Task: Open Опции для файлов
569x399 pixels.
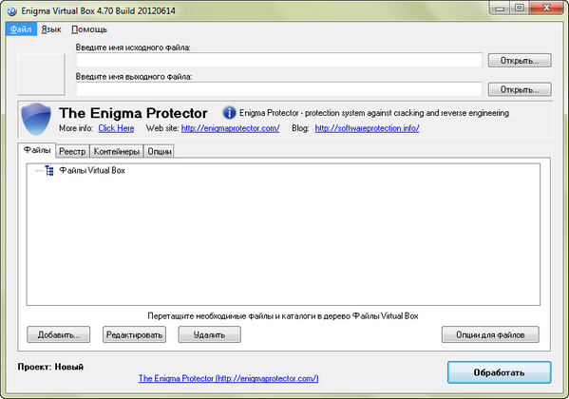Action: coord(490,334)
